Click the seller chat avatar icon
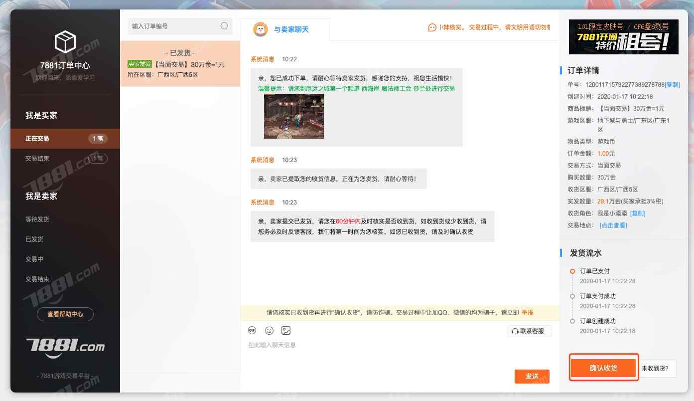Image resolution: width=694 pixels, height=401 pixels. click(x=261, y=29)
